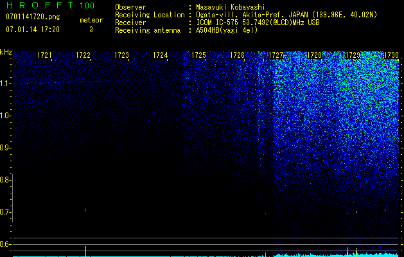
Task: Click the 0.6 kHz frequency axis label
Action: (x=5, y=244)
